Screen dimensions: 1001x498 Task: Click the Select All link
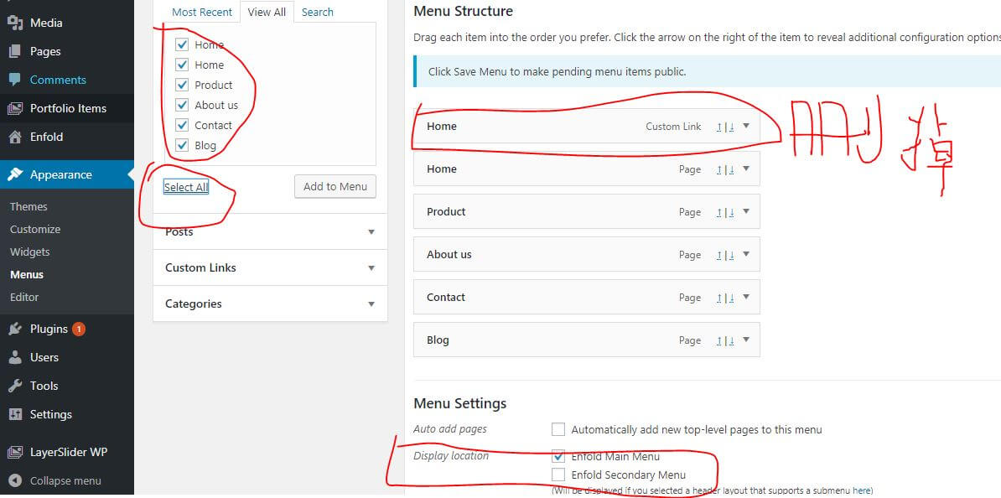coord(185,187)
